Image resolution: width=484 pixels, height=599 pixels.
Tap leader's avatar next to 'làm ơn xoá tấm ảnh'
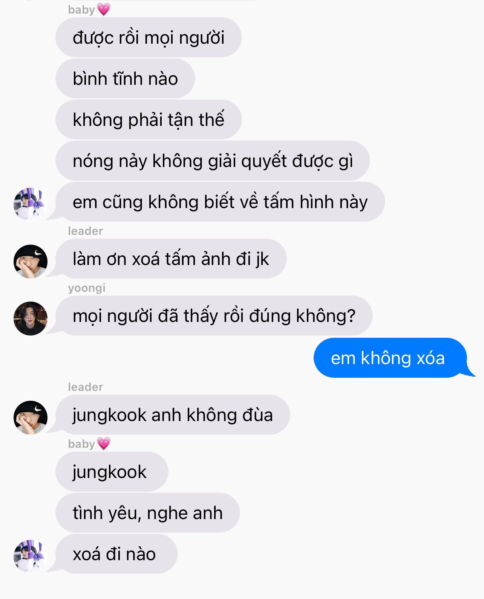pyautogui.click(x=31, y=261)
